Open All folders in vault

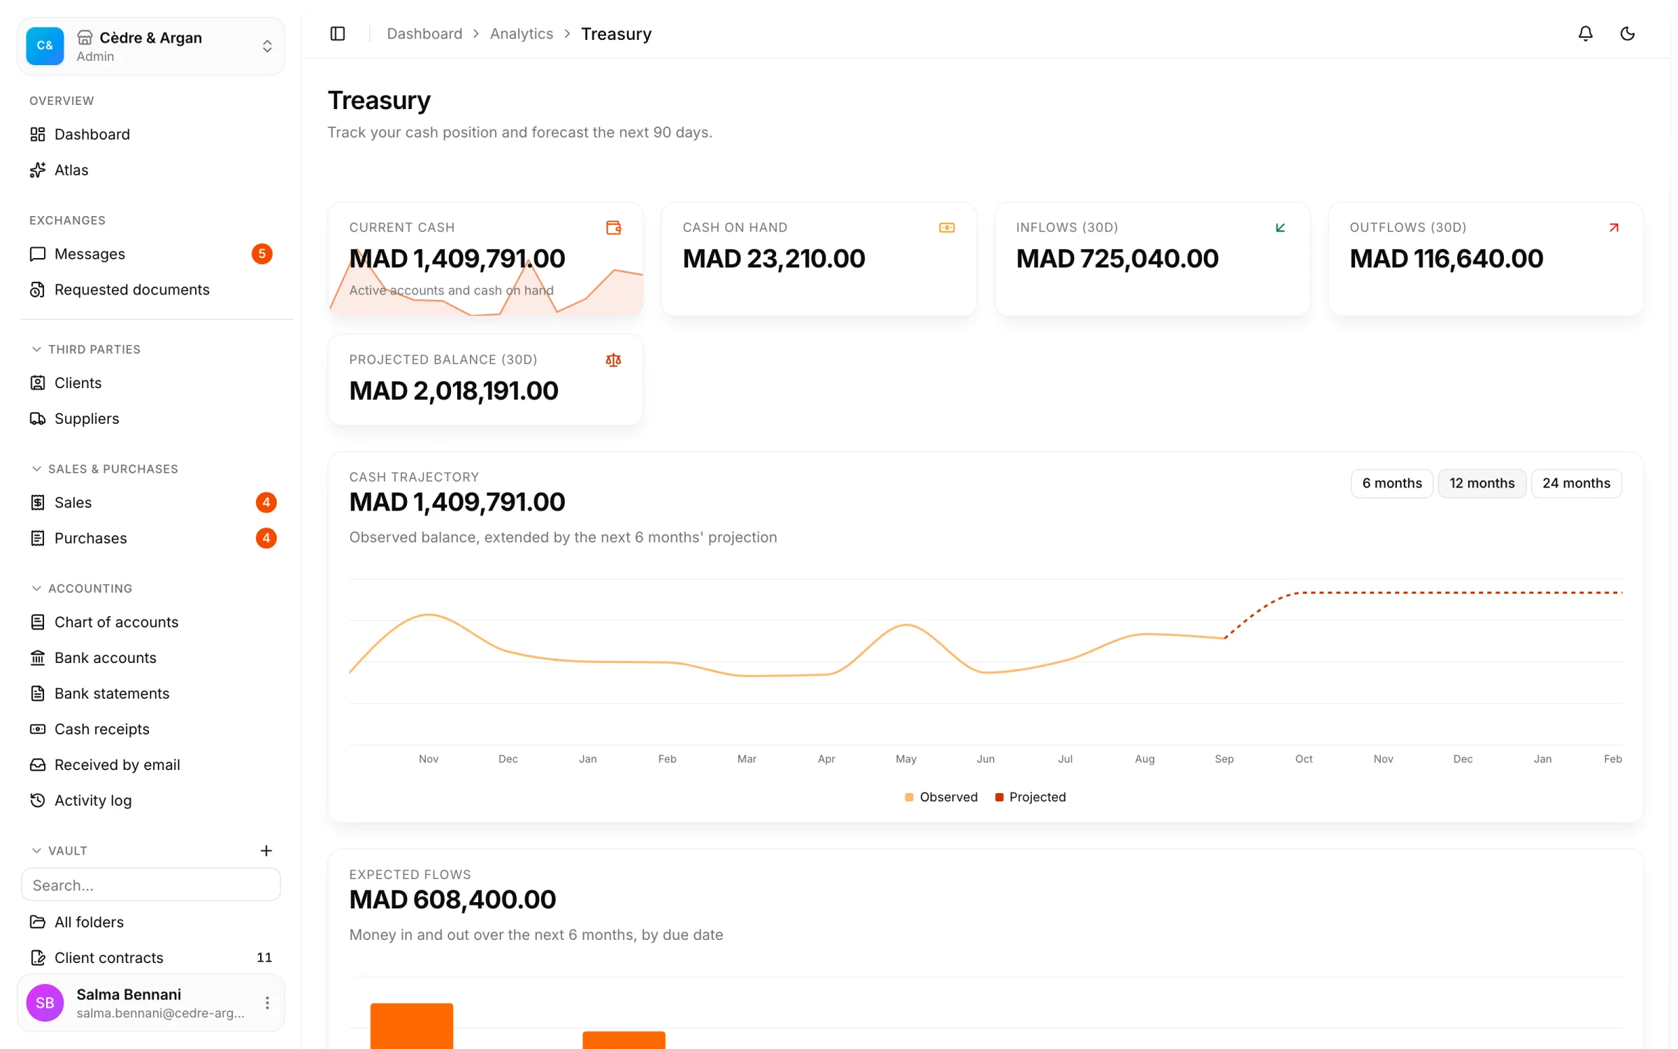[x=151, y=922]
